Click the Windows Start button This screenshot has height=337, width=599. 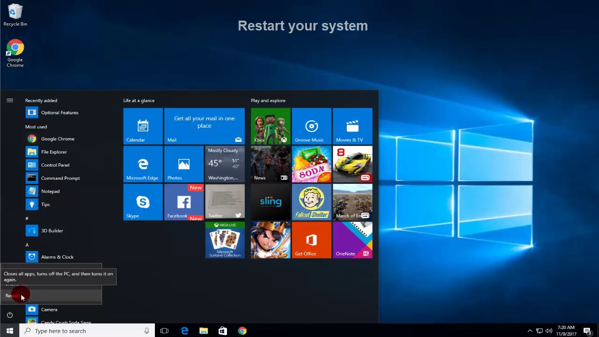[9, 331]
